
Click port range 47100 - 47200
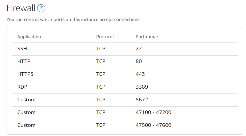(153, 112)
